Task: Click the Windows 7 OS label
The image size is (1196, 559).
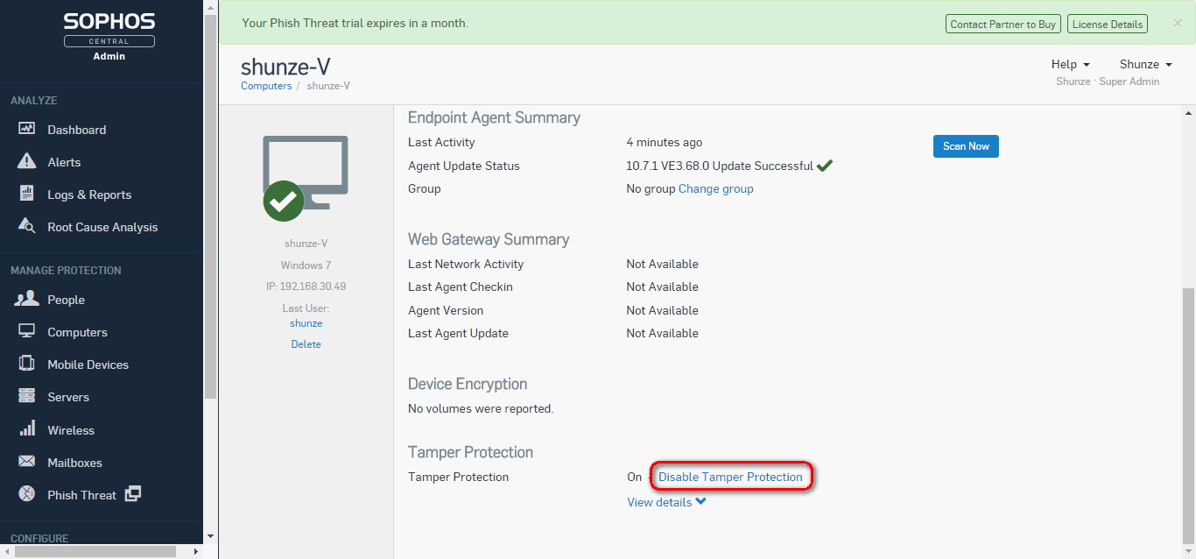Action: [306, 265]
